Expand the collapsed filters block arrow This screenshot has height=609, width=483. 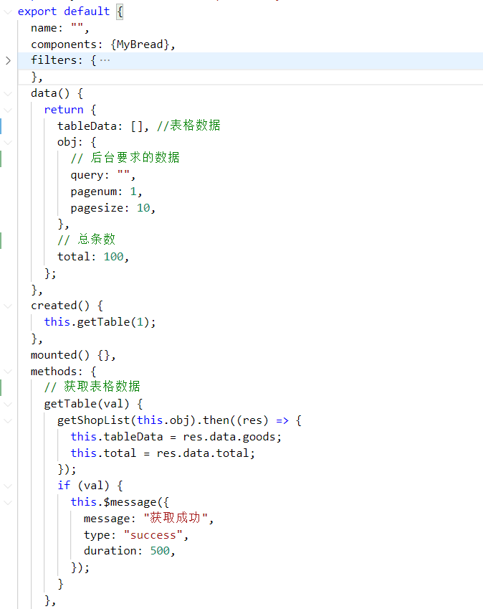coord(8,60)
